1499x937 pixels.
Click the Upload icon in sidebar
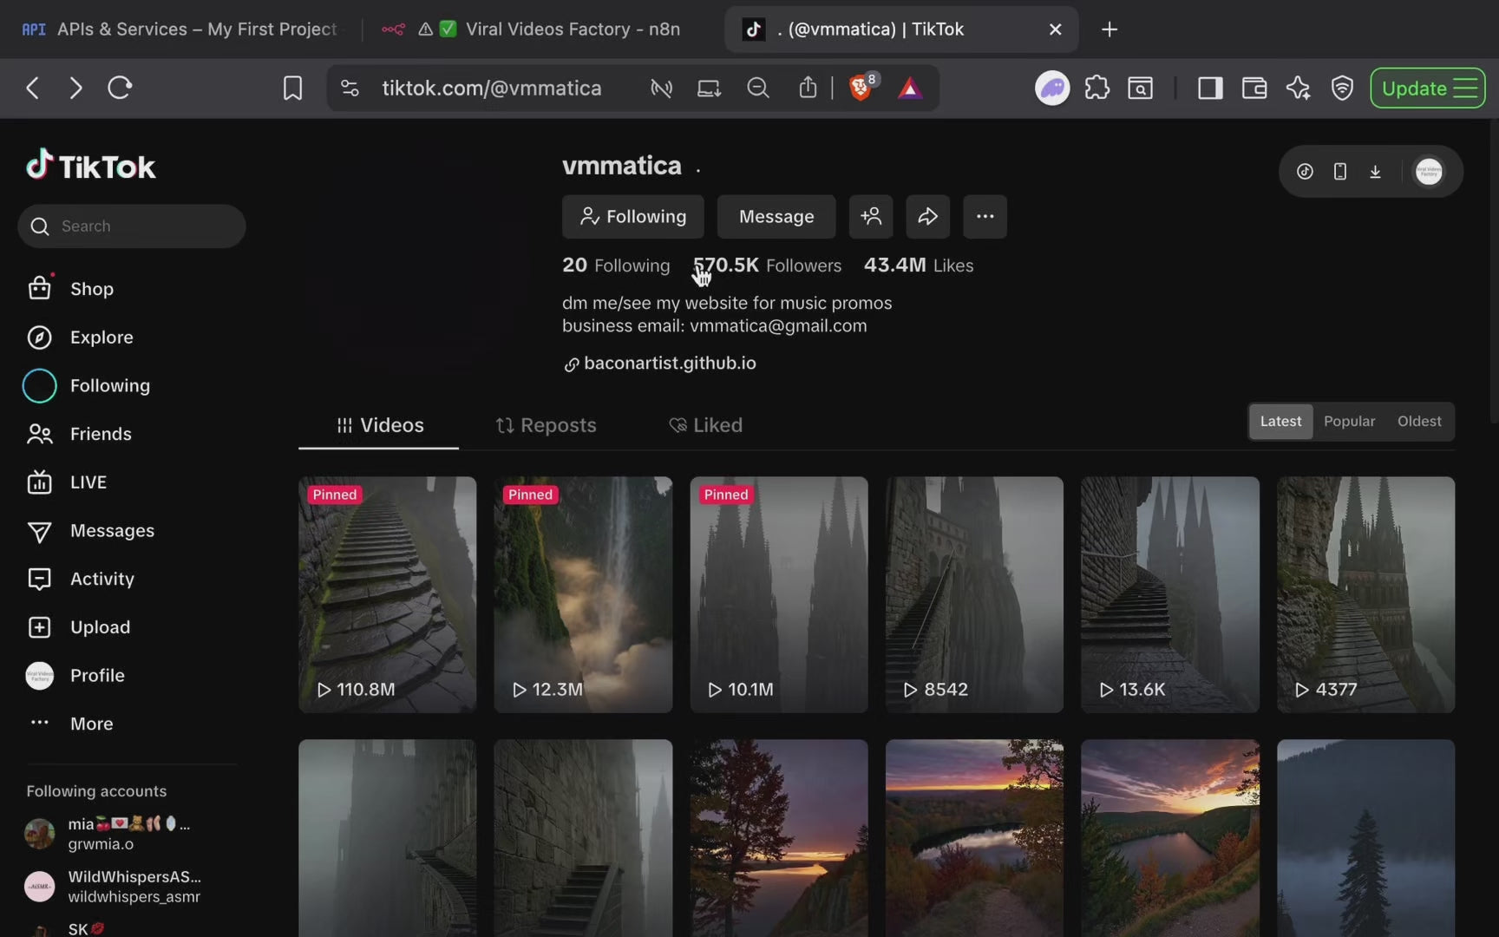coord(40,627)
